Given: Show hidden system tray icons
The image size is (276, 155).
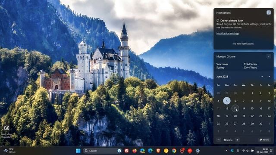Looking at the screenshot, I should [x=226, y=151].
